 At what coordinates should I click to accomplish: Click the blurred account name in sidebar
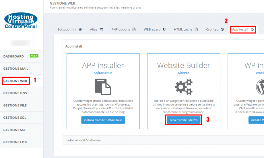click(x=21, y=43)
